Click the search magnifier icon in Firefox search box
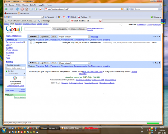 click(x=160, y=9)
